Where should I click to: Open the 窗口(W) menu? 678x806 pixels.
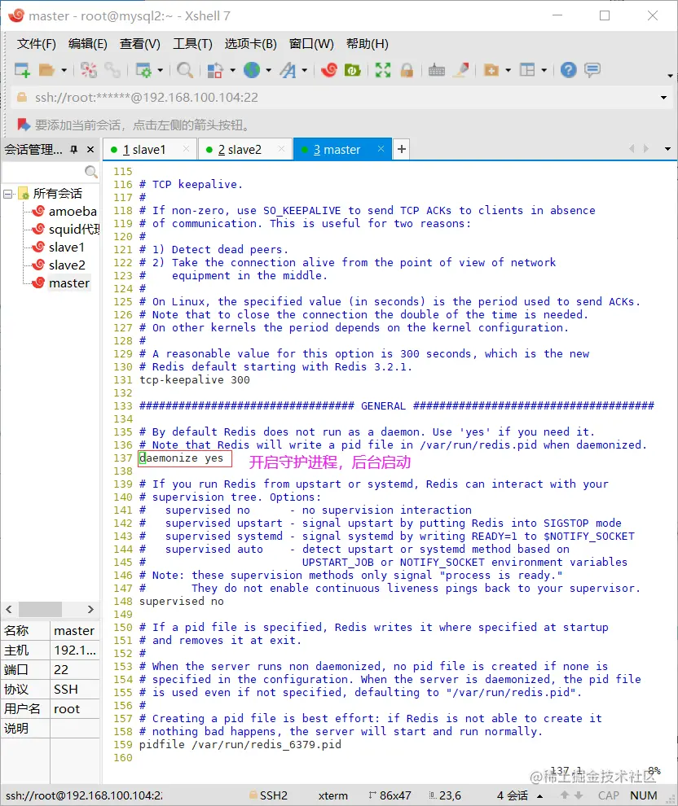(x=311, y=44)
